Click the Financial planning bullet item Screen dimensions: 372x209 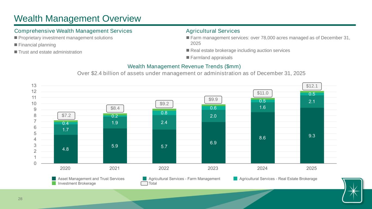click(37, 45)
